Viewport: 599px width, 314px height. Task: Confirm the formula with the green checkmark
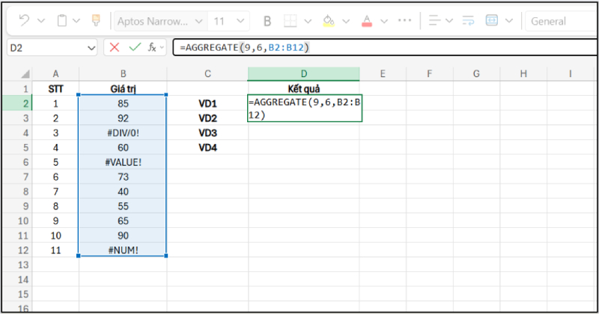135,47
